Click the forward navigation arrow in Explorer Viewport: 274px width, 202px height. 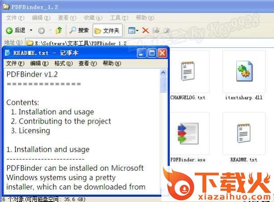(42, 31)
